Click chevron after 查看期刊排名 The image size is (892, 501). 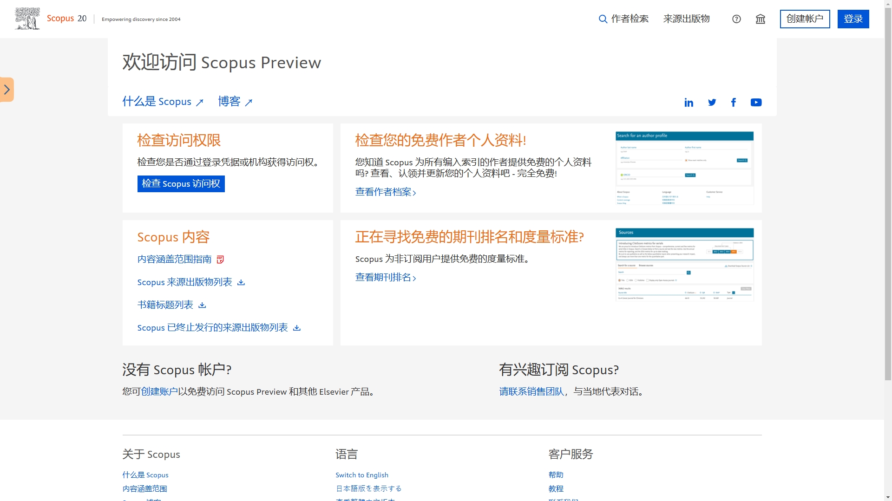pos(414,278)
